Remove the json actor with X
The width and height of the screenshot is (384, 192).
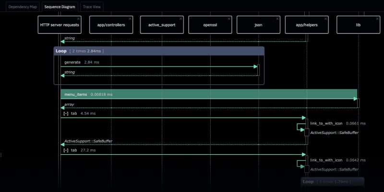coord(277,19)
